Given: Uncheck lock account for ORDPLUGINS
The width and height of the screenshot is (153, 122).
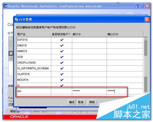Looking at the screenshot, I should [62, 63].
